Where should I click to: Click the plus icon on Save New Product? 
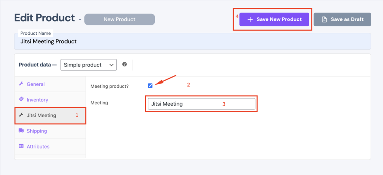point(250,19)
